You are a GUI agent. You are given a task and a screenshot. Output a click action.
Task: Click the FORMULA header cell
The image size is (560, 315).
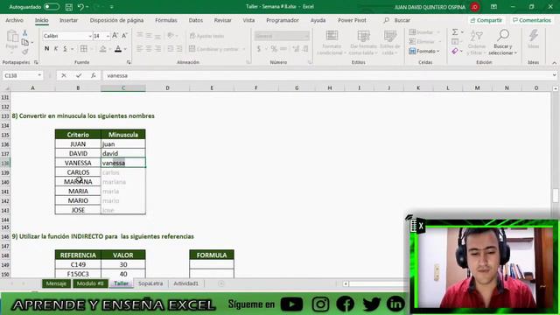tap(212, 255)
